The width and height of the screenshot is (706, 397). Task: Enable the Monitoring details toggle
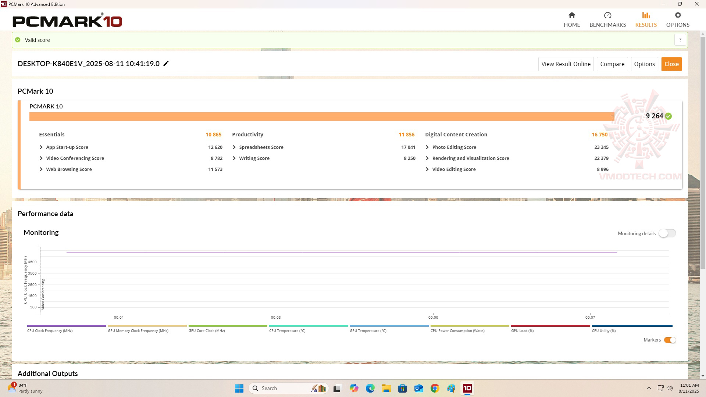[x=667, y=233]
